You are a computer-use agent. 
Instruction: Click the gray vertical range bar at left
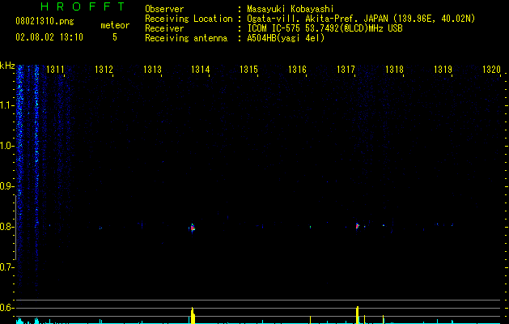tap(15, 228)
